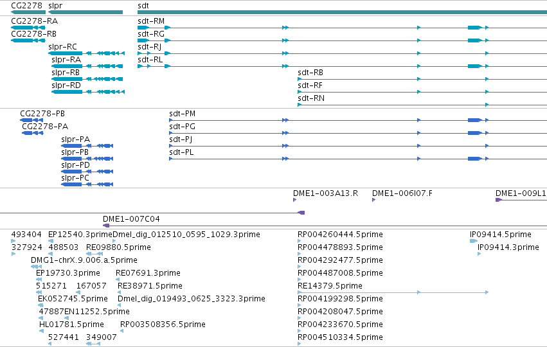Open the HL01781.5prime EST label
The width and height of the screenshot is (547, 347).
point(71,325)
